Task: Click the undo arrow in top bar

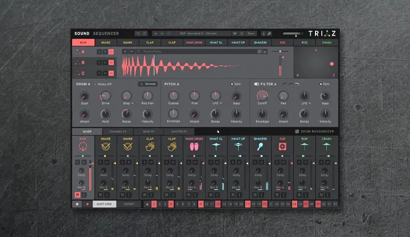Action: (138, 34)
